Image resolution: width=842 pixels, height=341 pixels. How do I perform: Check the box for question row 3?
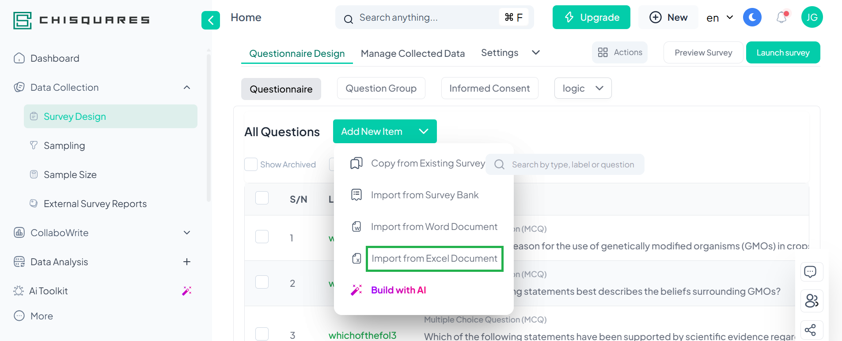[x=262, y=334]
